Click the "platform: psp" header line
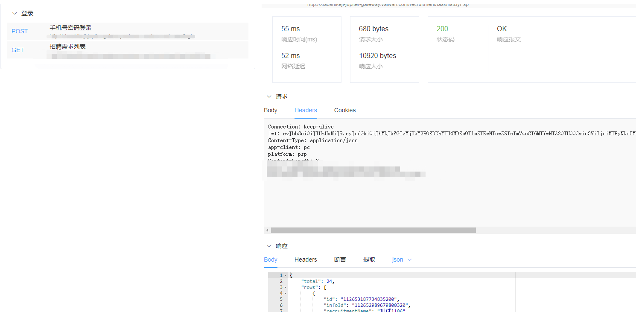 pyautogui.click(x=287, y=154)
